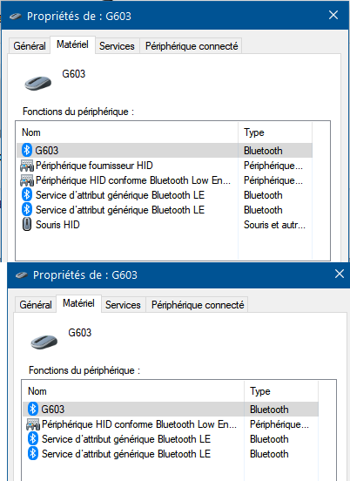Viewport: 350px width, 481px height.
Task: Select the Bluetooth icon beside G603 in upper list
Action: [27, 150]
